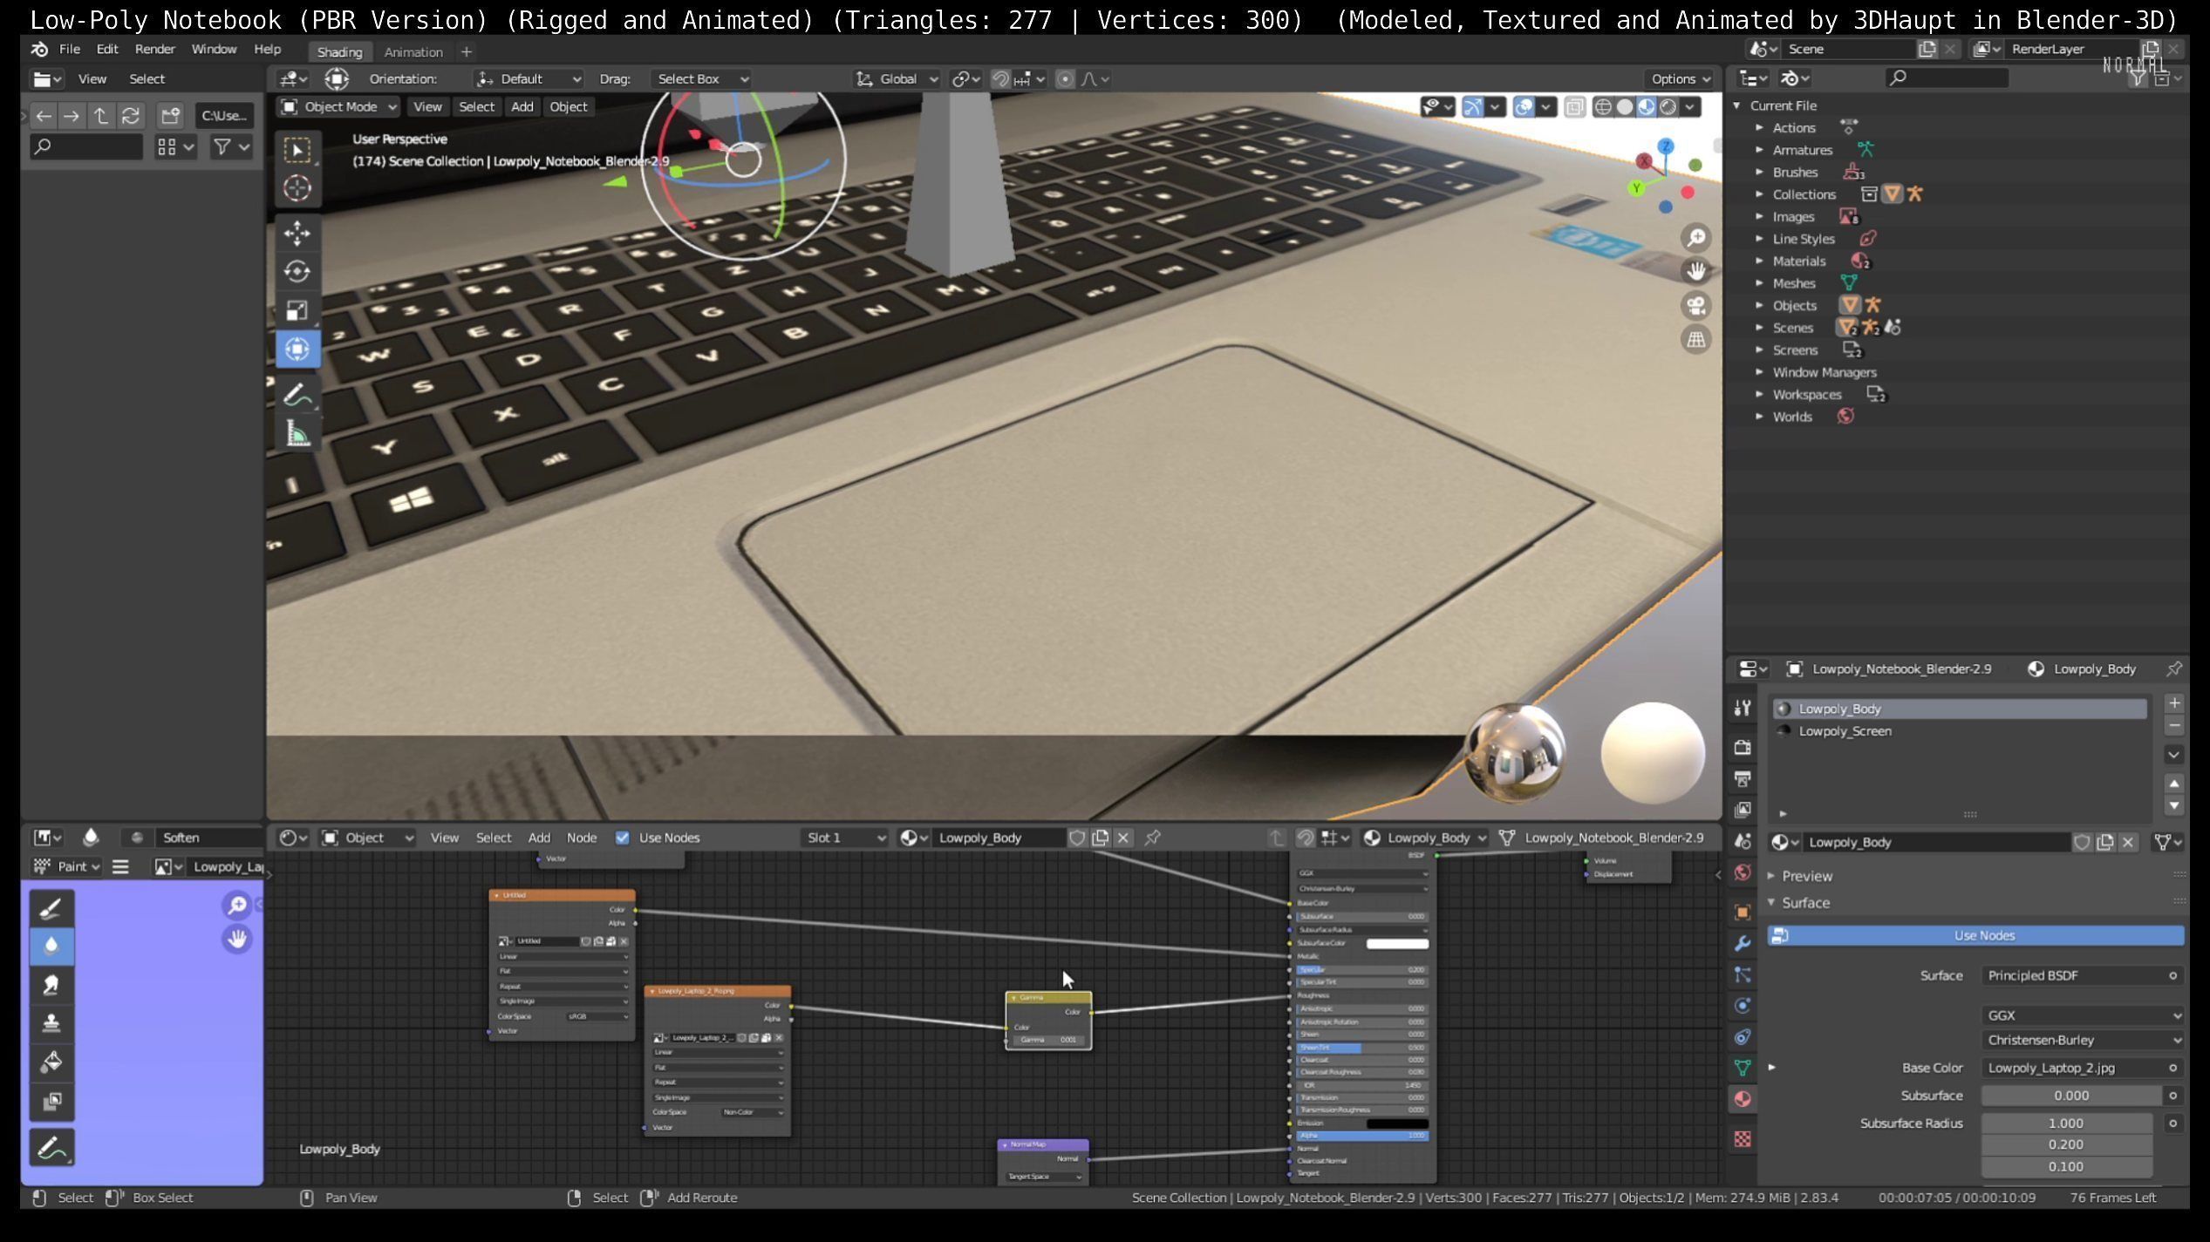Toggle camera view icon in viewport
This screenshot has width=2210, height=1242.
point(1695,306)
